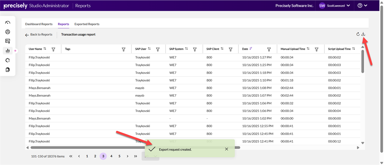
Task: Go to next page
Action: point(127,156)
